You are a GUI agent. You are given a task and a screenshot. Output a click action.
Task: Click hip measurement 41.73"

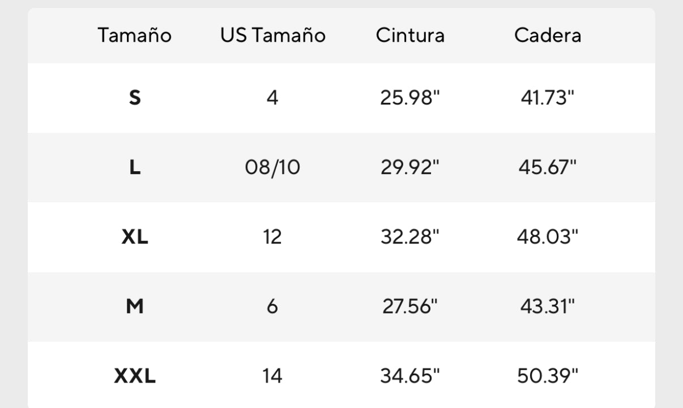pyautogui.click(x=547, y=98)
